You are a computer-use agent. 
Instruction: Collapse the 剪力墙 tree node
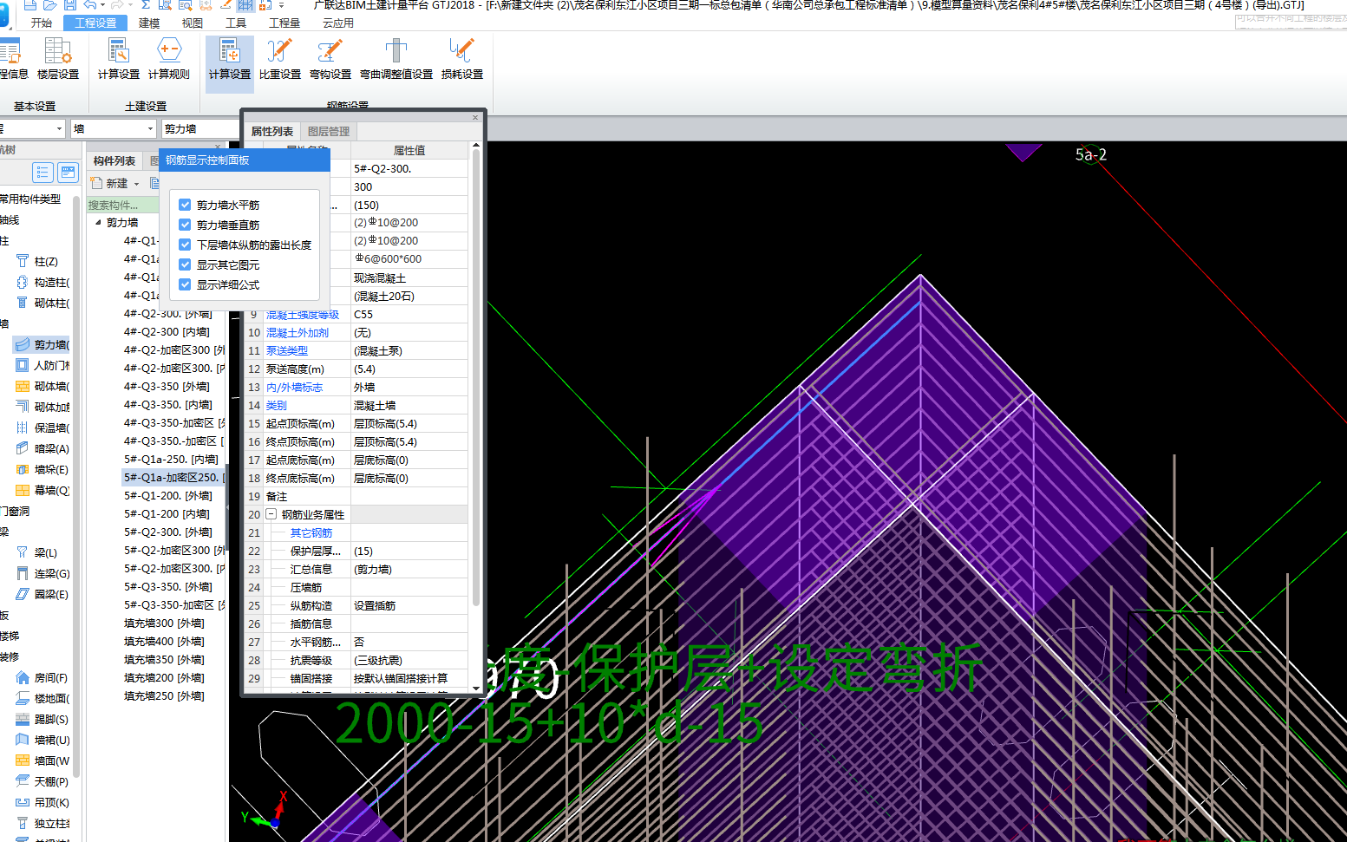coord(98,222)
